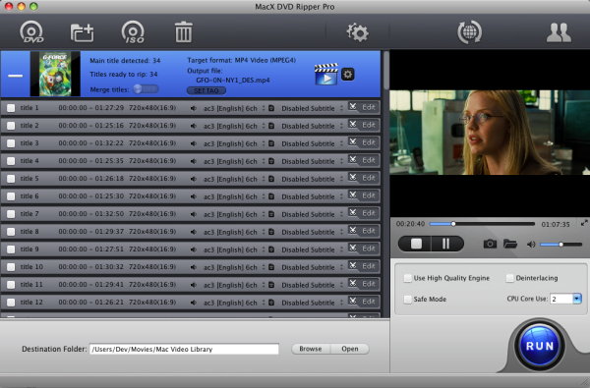Open the user account icon

click(559, 32)
